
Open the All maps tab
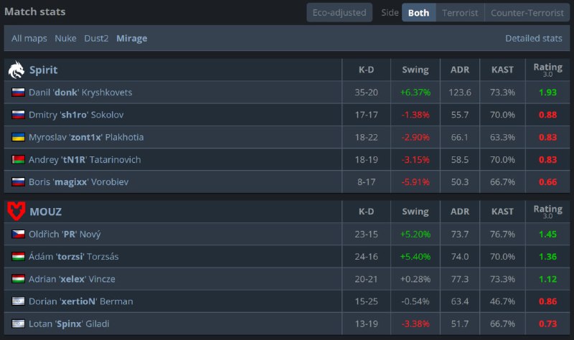pyautogui.click(x=29, y=38)
